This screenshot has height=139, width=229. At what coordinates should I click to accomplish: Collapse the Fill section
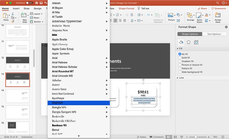tap(178, 48)
